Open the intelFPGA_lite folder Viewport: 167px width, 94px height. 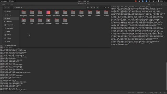(81, 14)
